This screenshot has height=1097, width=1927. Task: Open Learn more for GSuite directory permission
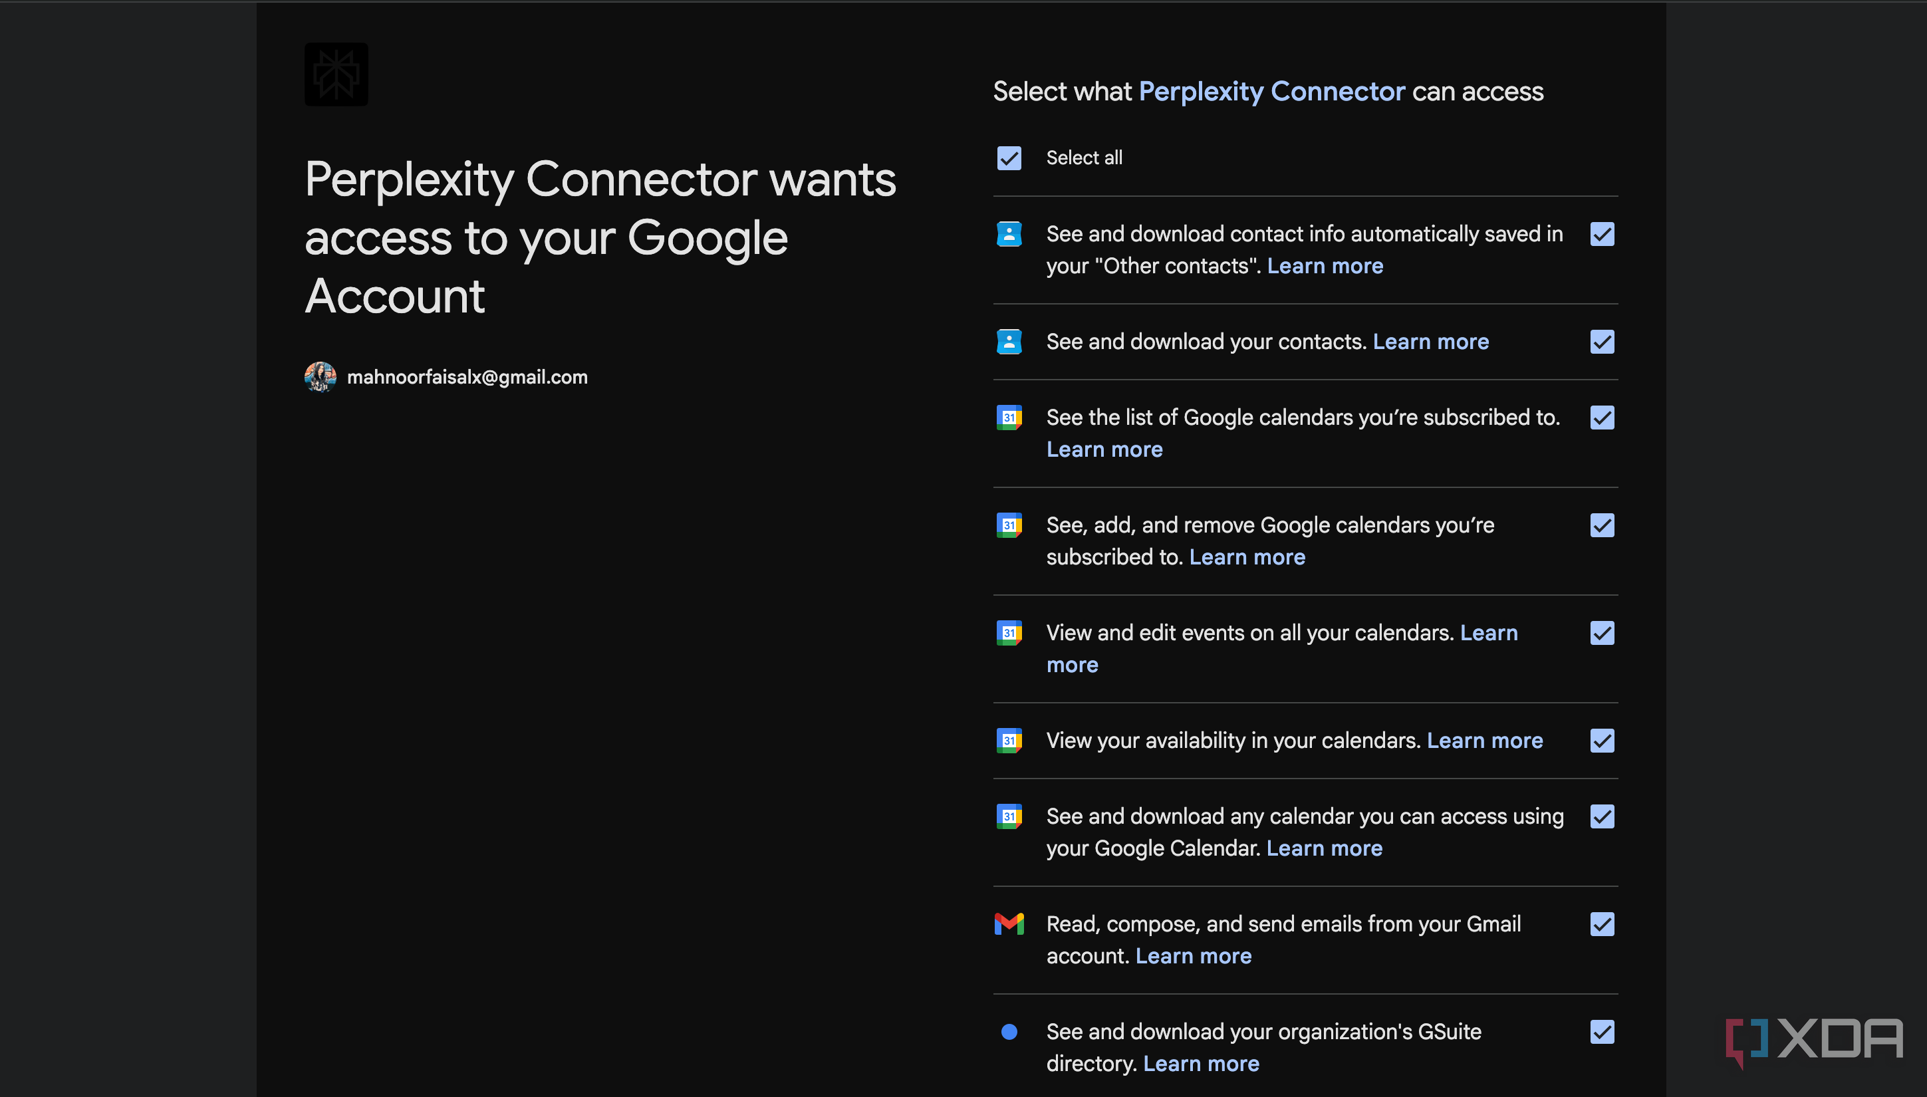1201,1064
